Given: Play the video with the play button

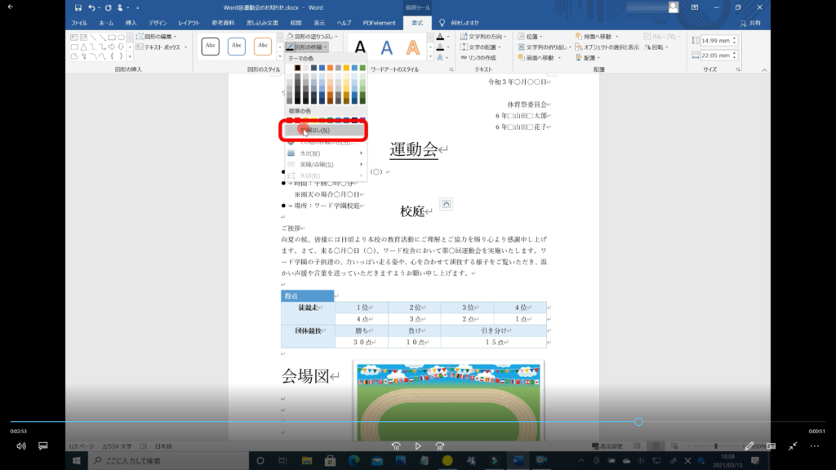Looking at the screenshot, I should coord(418,446).
